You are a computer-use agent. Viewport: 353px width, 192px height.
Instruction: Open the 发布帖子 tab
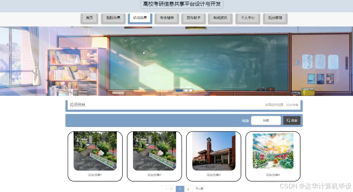coord(194,18)
